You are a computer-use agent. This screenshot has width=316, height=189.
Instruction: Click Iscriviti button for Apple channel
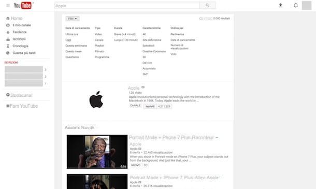pos(150,106)
